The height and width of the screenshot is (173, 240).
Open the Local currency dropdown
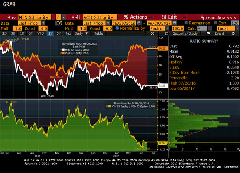click(237, 28)
